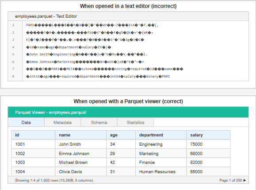Select the age cell 42
Viewport: 256px width, 190px height.
(121, 163)
